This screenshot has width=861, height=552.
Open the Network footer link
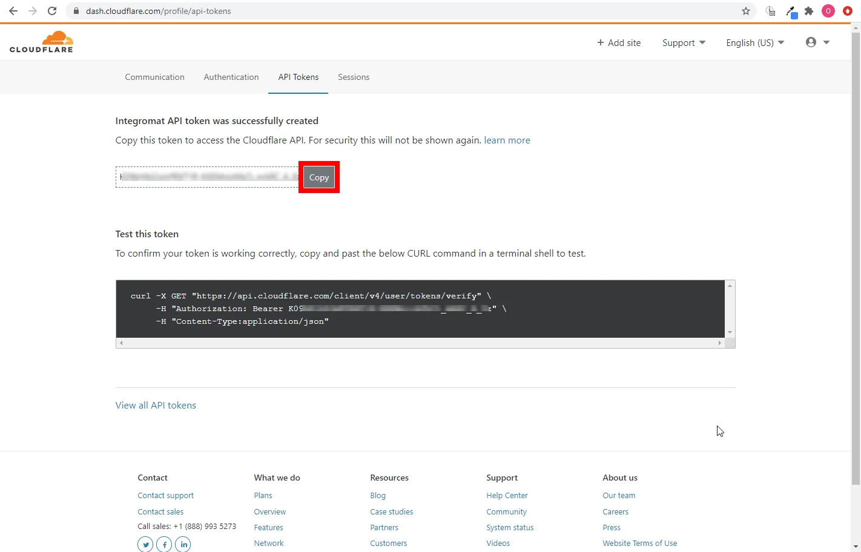[269, 544]
